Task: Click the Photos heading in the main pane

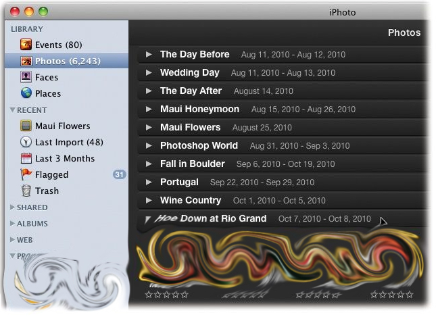Action: 404,32
